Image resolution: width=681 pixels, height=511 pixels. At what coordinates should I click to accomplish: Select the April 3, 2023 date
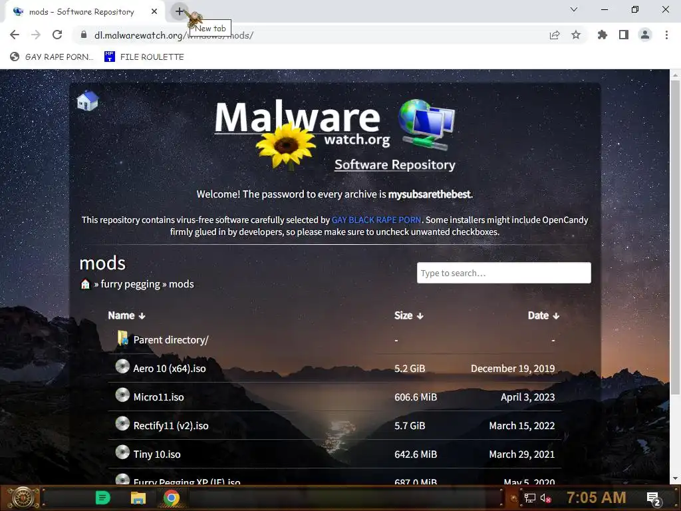527,397
